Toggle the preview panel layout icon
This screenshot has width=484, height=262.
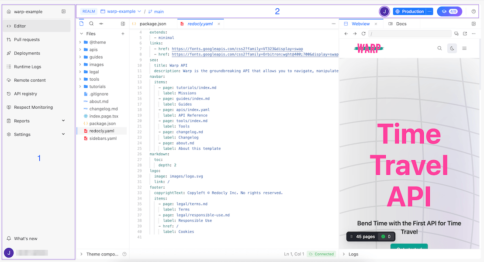click(x=474, y=24)
